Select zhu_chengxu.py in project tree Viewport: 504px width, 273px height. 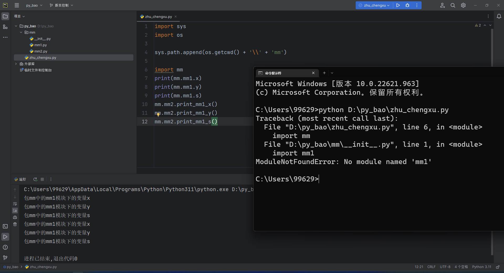[73, 57]
